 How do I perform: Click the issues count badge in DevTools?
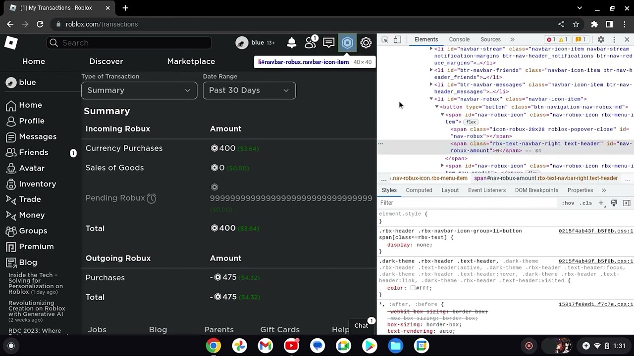coord(581,40)
